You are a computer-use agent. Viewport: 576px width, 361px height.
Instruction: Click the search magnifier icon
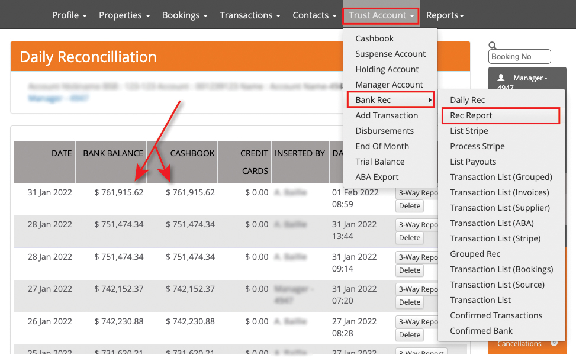pyautogui.click(x=493, y=45)
